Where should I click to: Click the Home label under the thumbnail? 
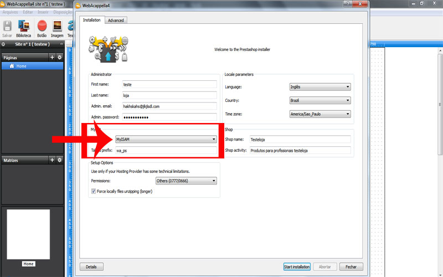[28, 264]
